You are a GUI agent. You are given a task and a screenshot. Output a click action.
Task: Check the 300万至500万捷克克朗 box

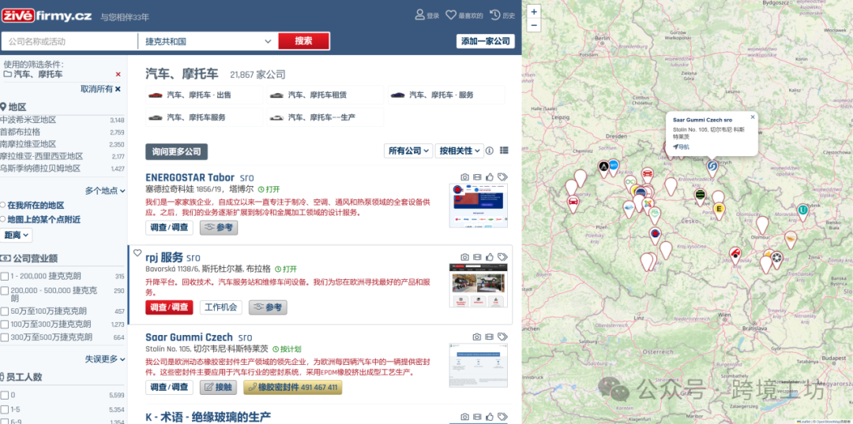click(x=5, y=337)
